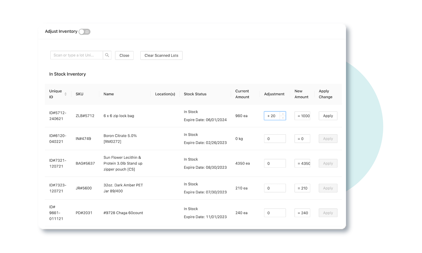
Task: Decrement the zip lock bag adjustment stepper
Action: 283,118
